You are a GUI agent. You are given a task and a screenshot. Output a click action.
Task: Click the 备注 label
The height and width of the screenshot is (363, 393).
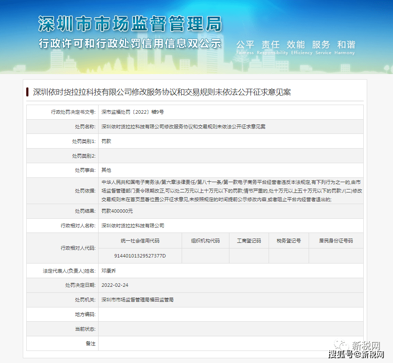pyautogui.click(x=90, y=344)
